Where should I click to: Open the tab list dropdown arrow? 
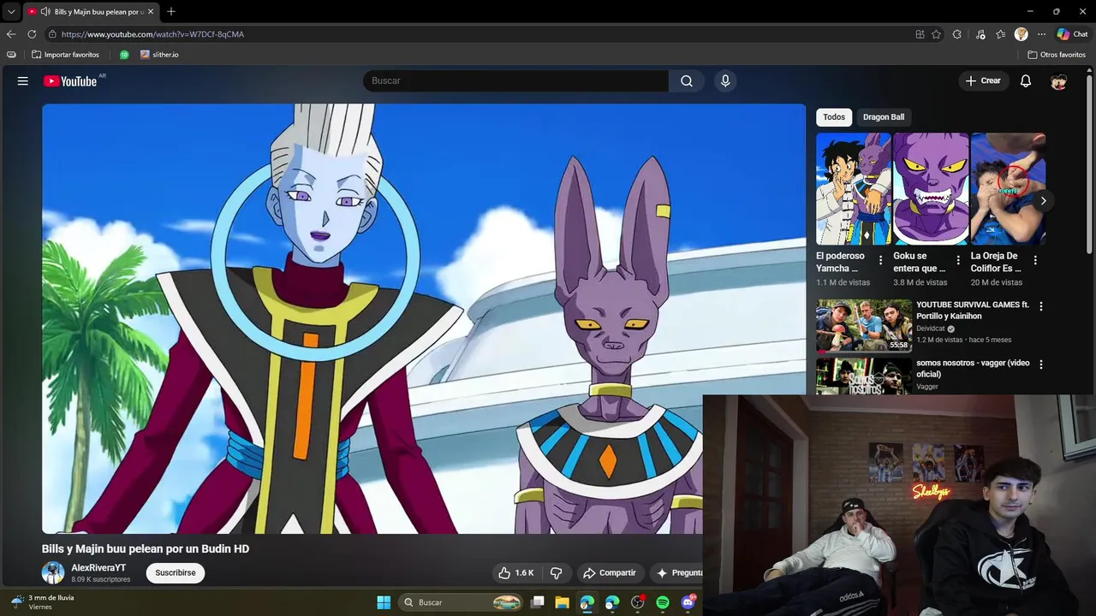[11, 12]
